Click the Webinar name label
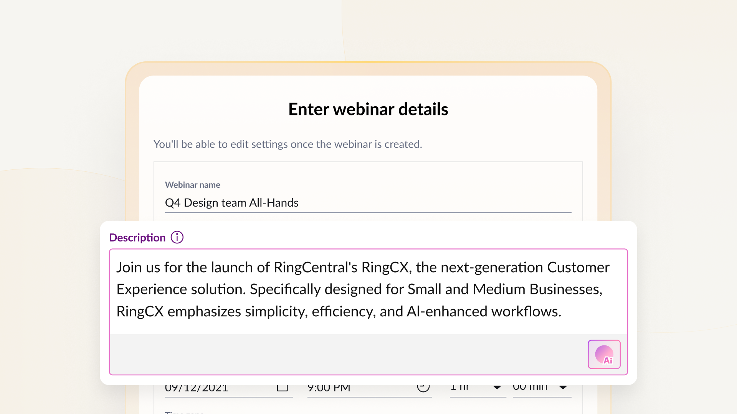The height and width of the screenshot is (414, 737). (192, 185)
